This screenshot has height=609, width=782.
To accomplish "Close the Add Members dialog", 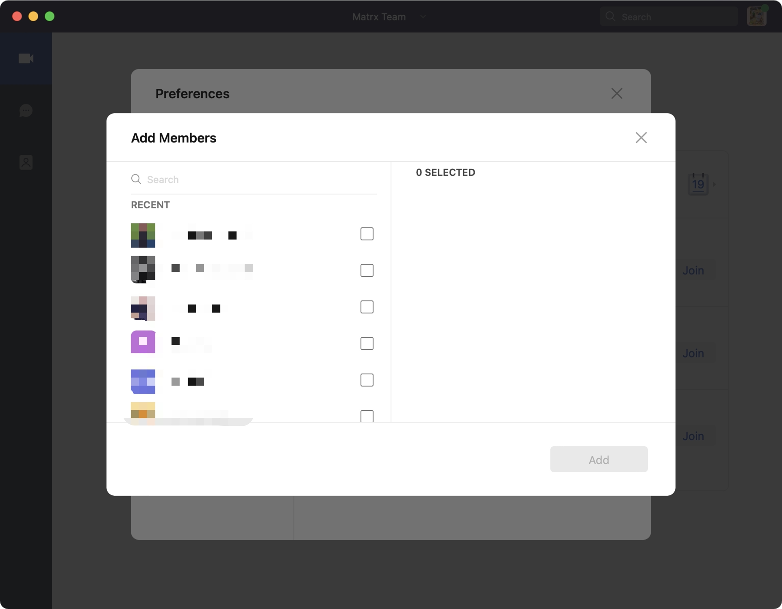I will click(x=641, y=138).
